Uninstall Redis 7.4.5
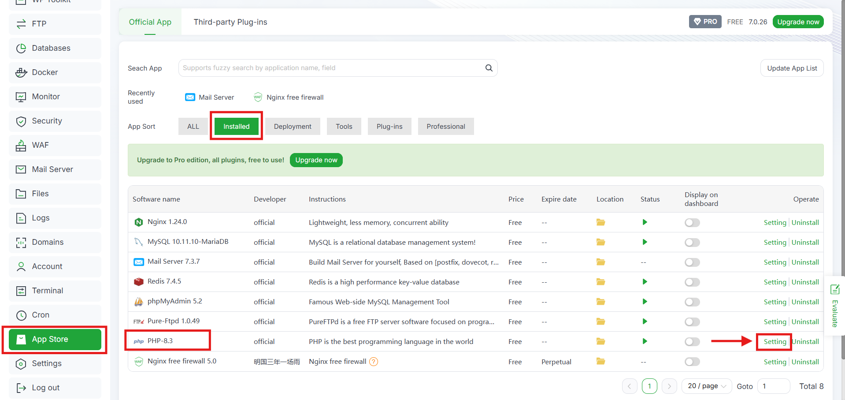 click(805, 282)
